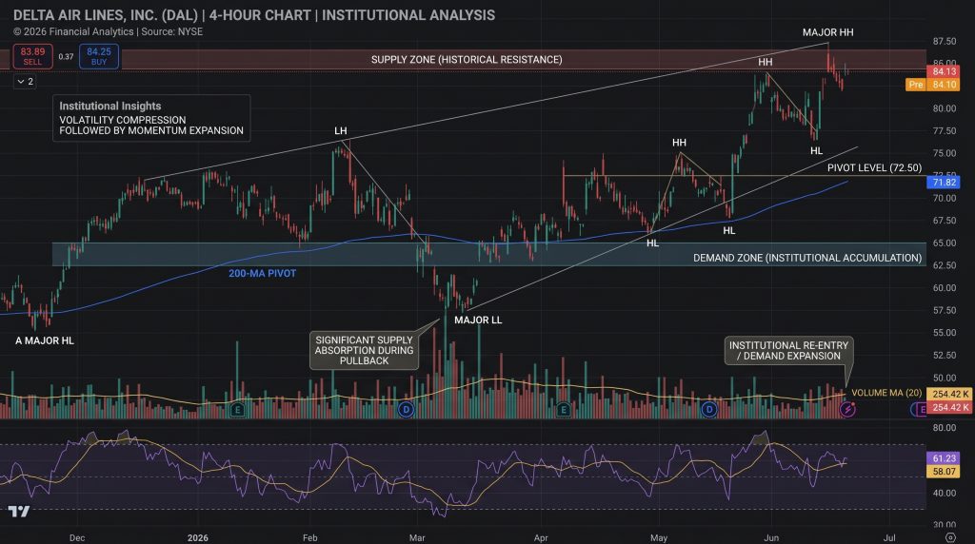Select the 84.13 last price label
The image size is (975, 544).
coord(944,71)
